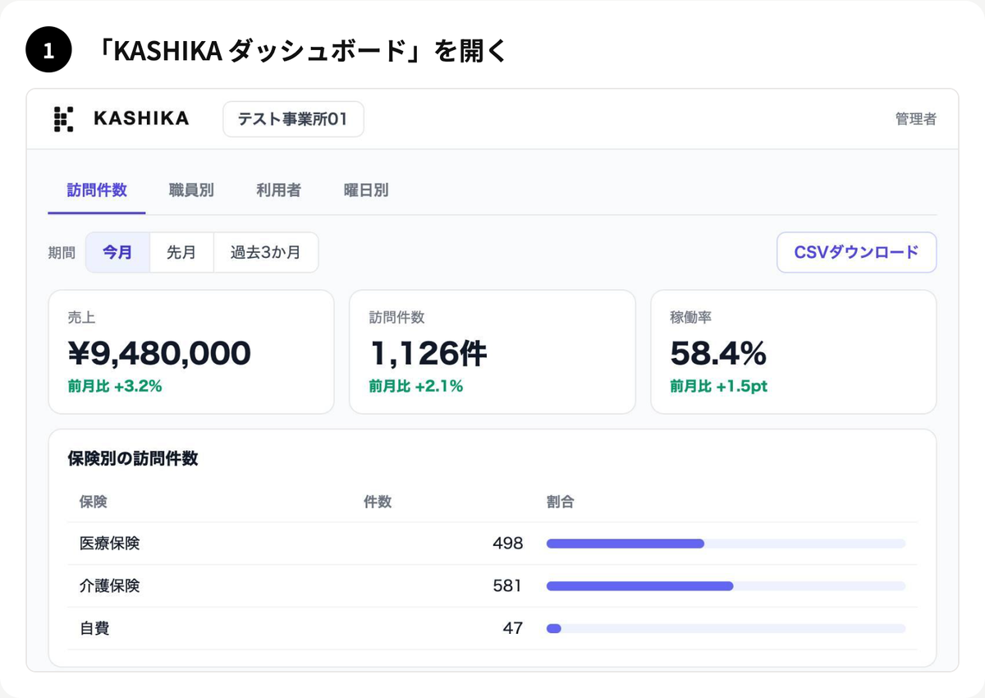
Task: Click the 医療保険 ratio progress bar
Action: (726, 544)
